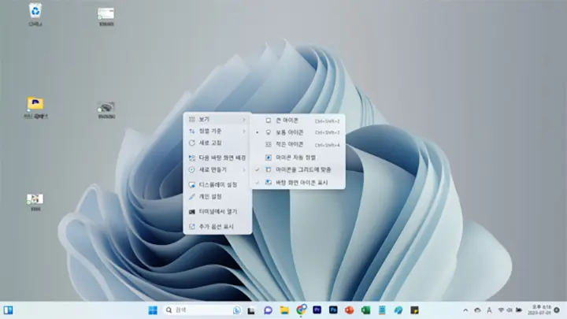Launch Adobe Premiere Pro from the taskbar
Screen dimensions: 567x319
pyautogui.click(x=317, y=310)
